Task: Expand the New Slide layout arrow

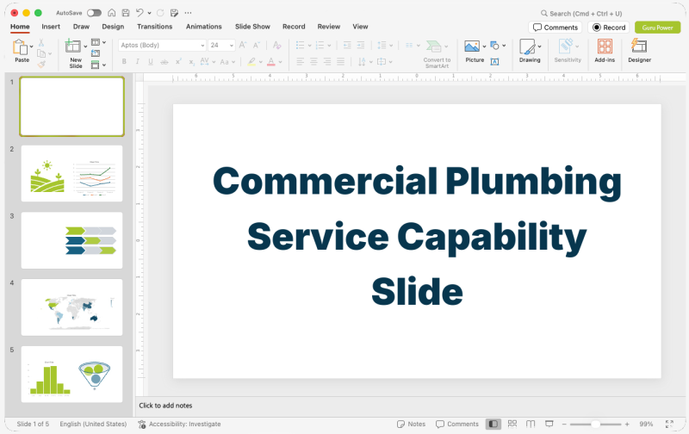Action: [x=85, y=46]
